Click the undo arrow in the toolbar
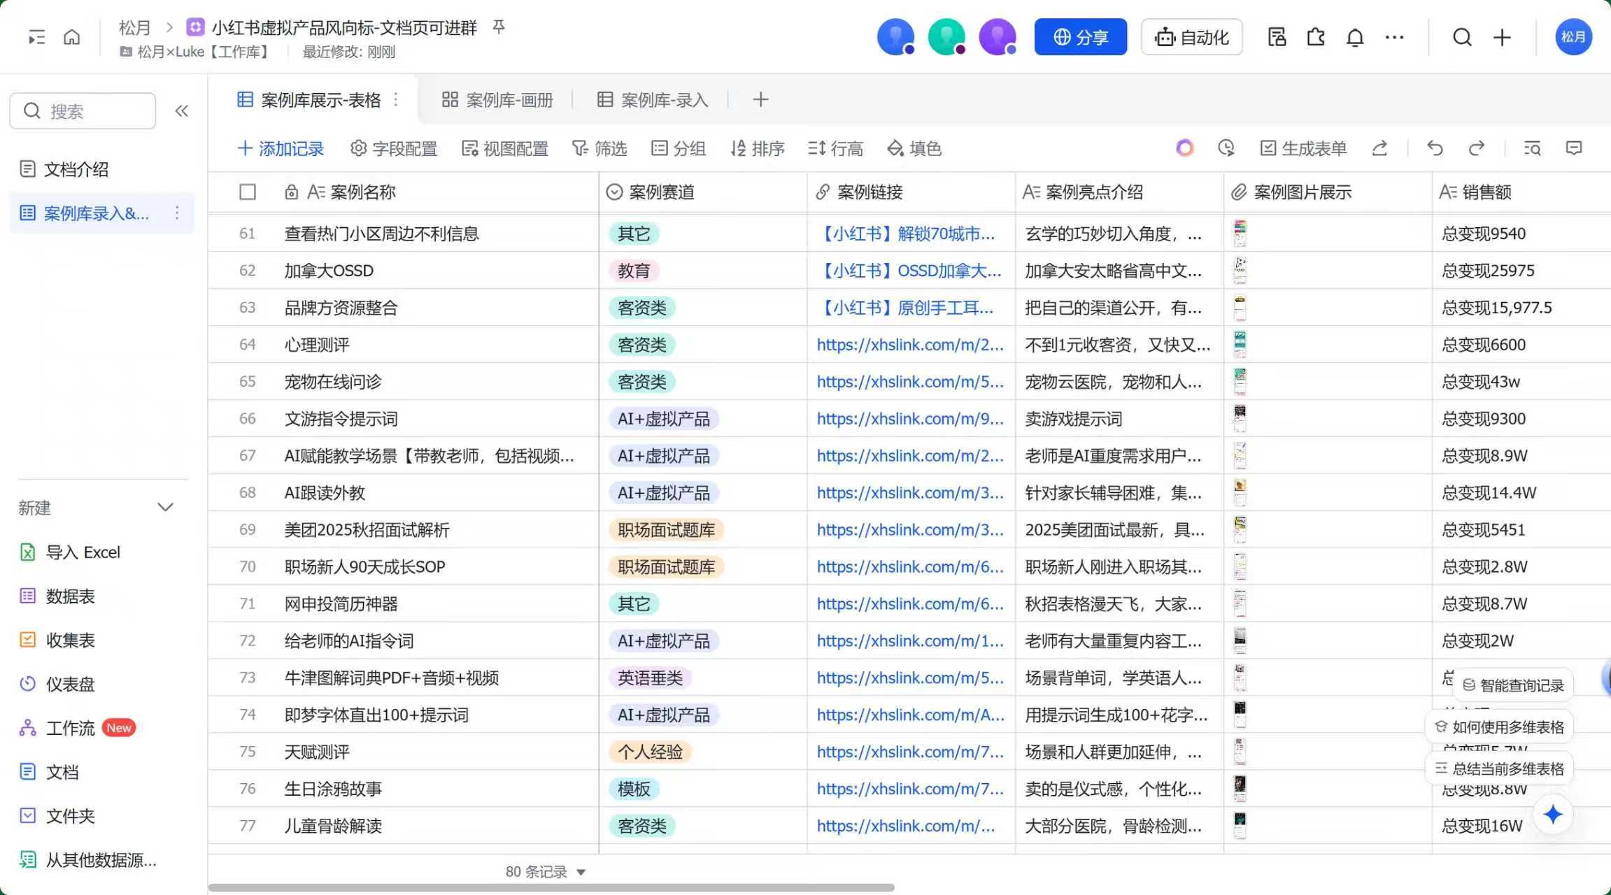 (1435, 148)
